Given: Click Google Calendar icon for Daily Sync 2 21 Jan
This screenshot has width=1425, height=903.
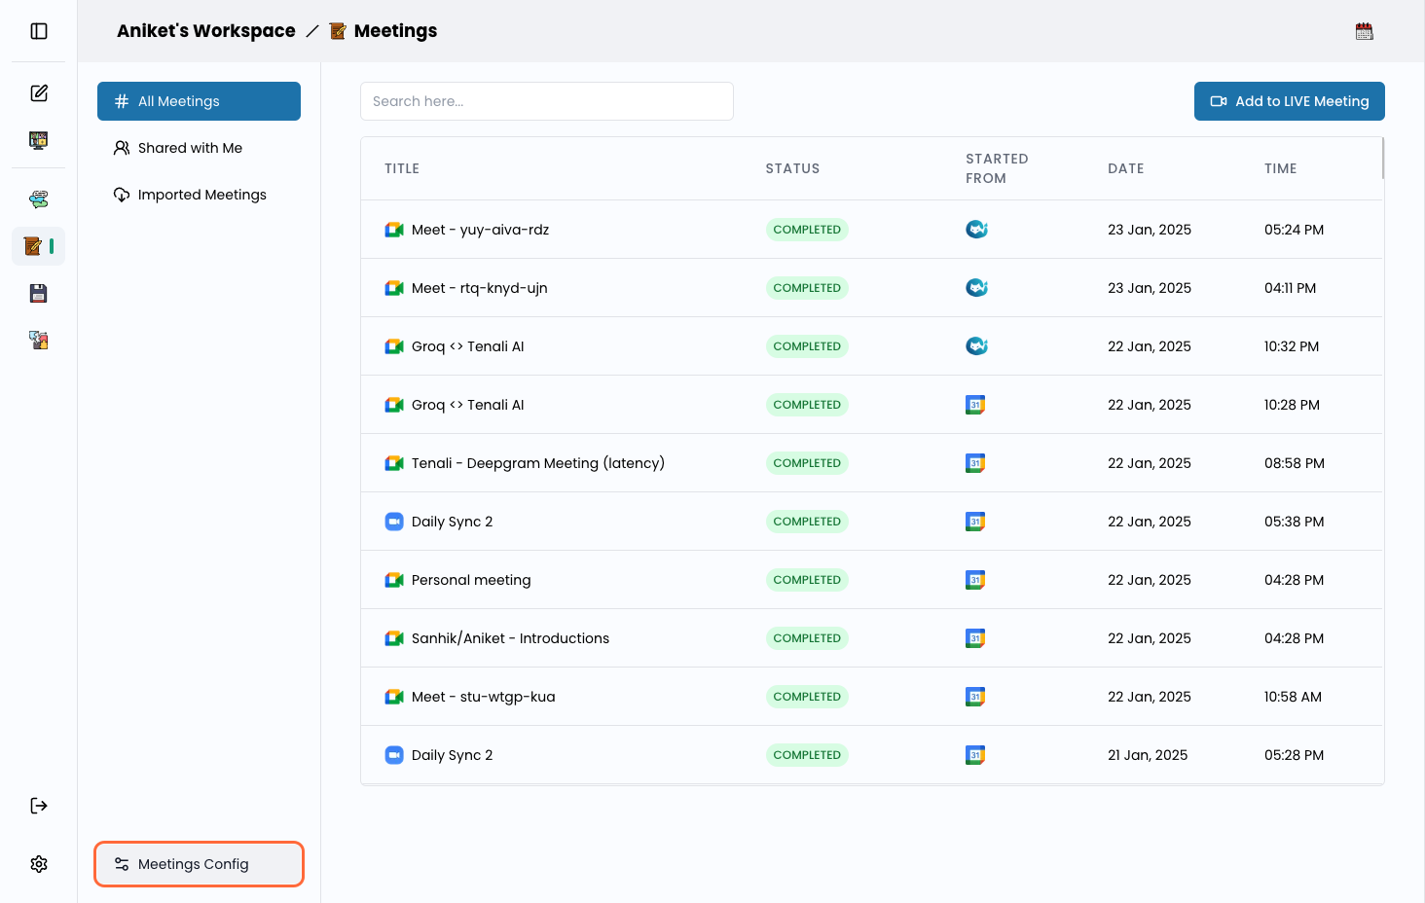Looking at the screenshot, I should tap(975, 755).
